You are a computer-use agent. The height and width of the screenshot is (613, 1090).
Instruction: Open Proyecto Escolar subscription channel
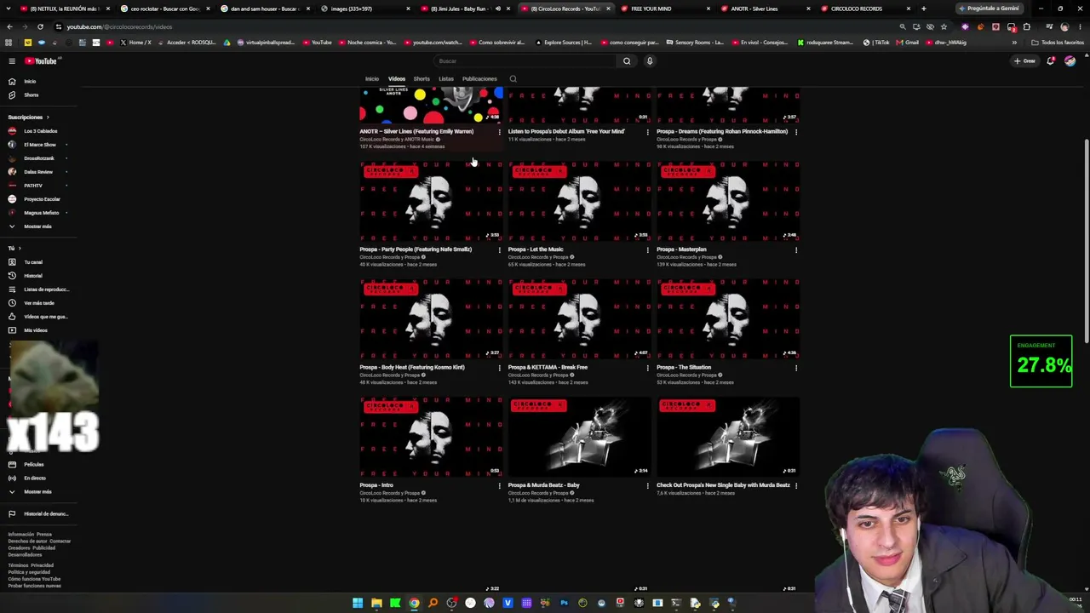click(x=35, y=199)
